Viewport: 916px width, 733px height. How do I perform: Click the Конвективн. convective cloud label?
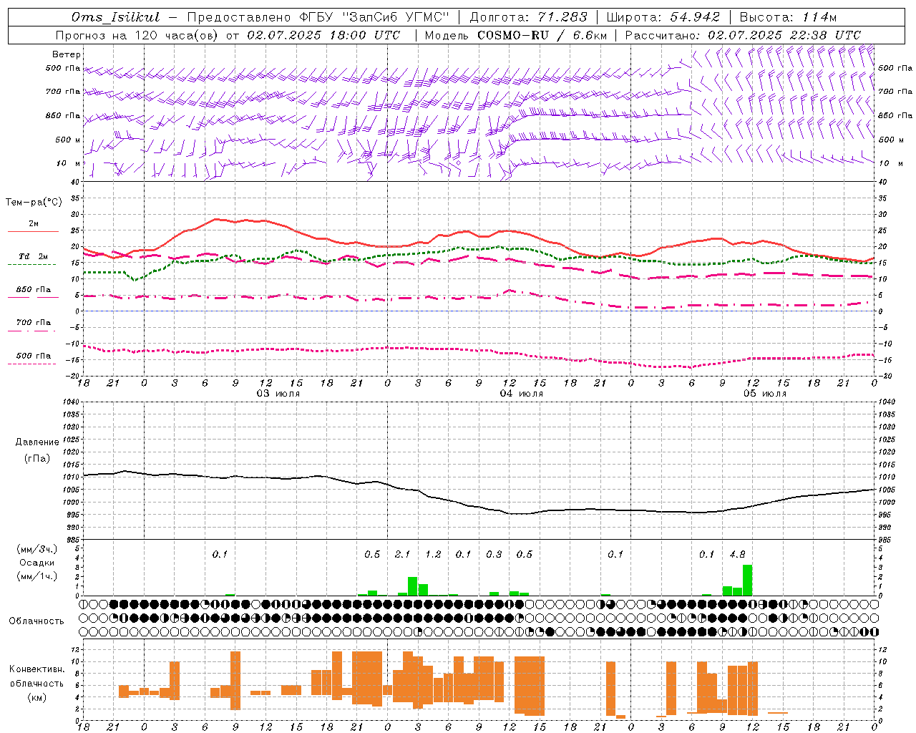[x=37, y=669]
